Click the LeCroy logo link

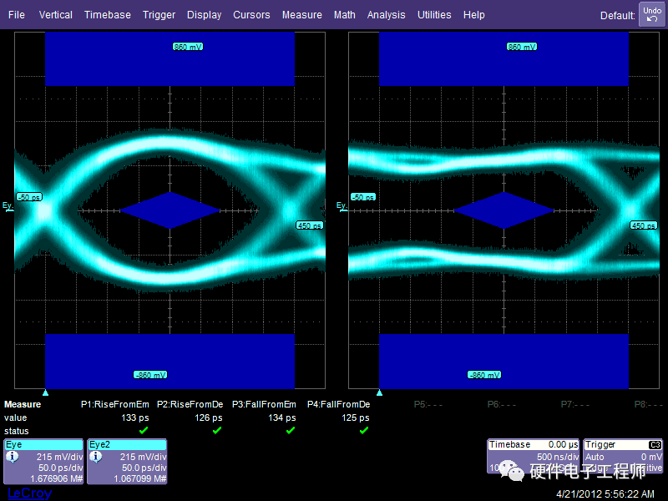(x=29, y=493)
